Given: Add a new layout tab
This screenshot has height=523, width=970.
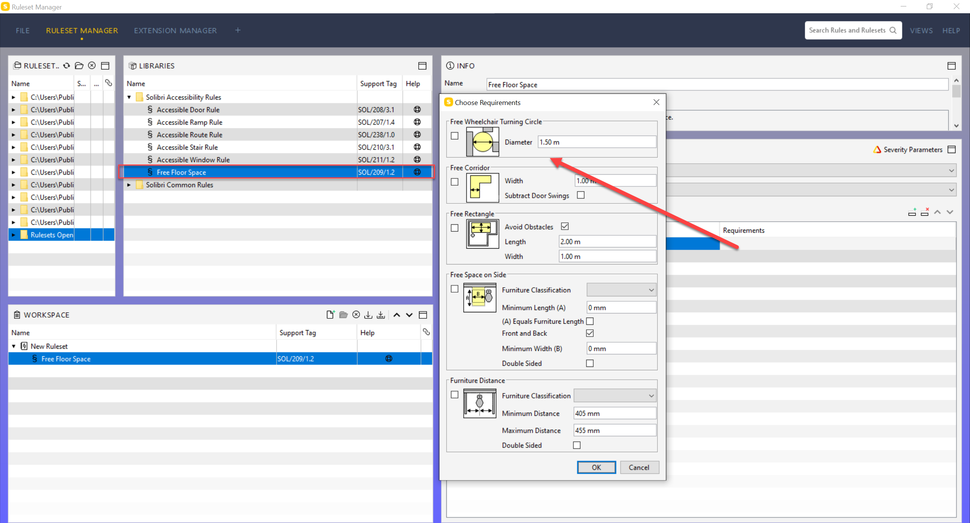Looking at the screenshot, I should pyautogui.click(x=238, y=30).
